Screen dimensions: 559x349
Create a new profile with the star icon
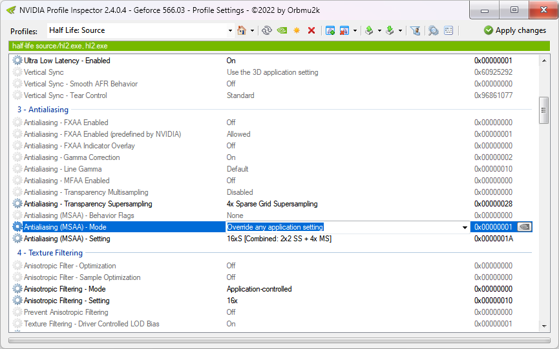pyautogui.click(x=297, y=30)
